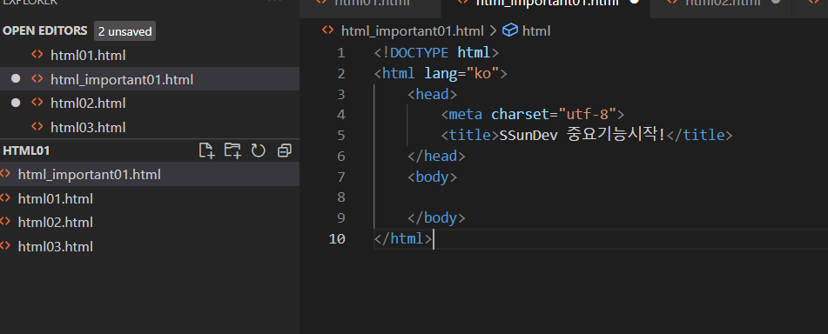828x334 pixels.
Task: Click the opening head tag on line 3
Action: pos(432,94)
